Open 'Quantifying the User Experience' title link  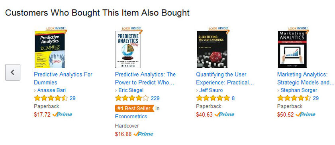pyautogui.click(x=225, y=78)
